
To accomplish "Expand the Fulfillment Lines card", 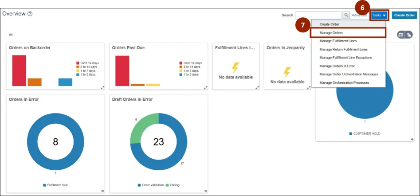I will coord(257,87).
